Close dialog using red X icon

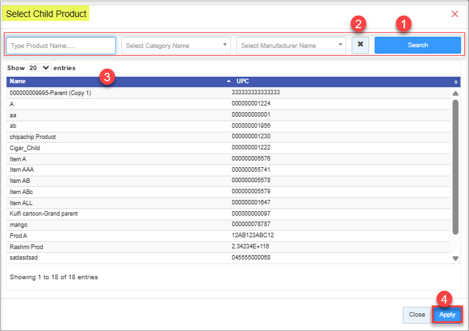(455, 14)
